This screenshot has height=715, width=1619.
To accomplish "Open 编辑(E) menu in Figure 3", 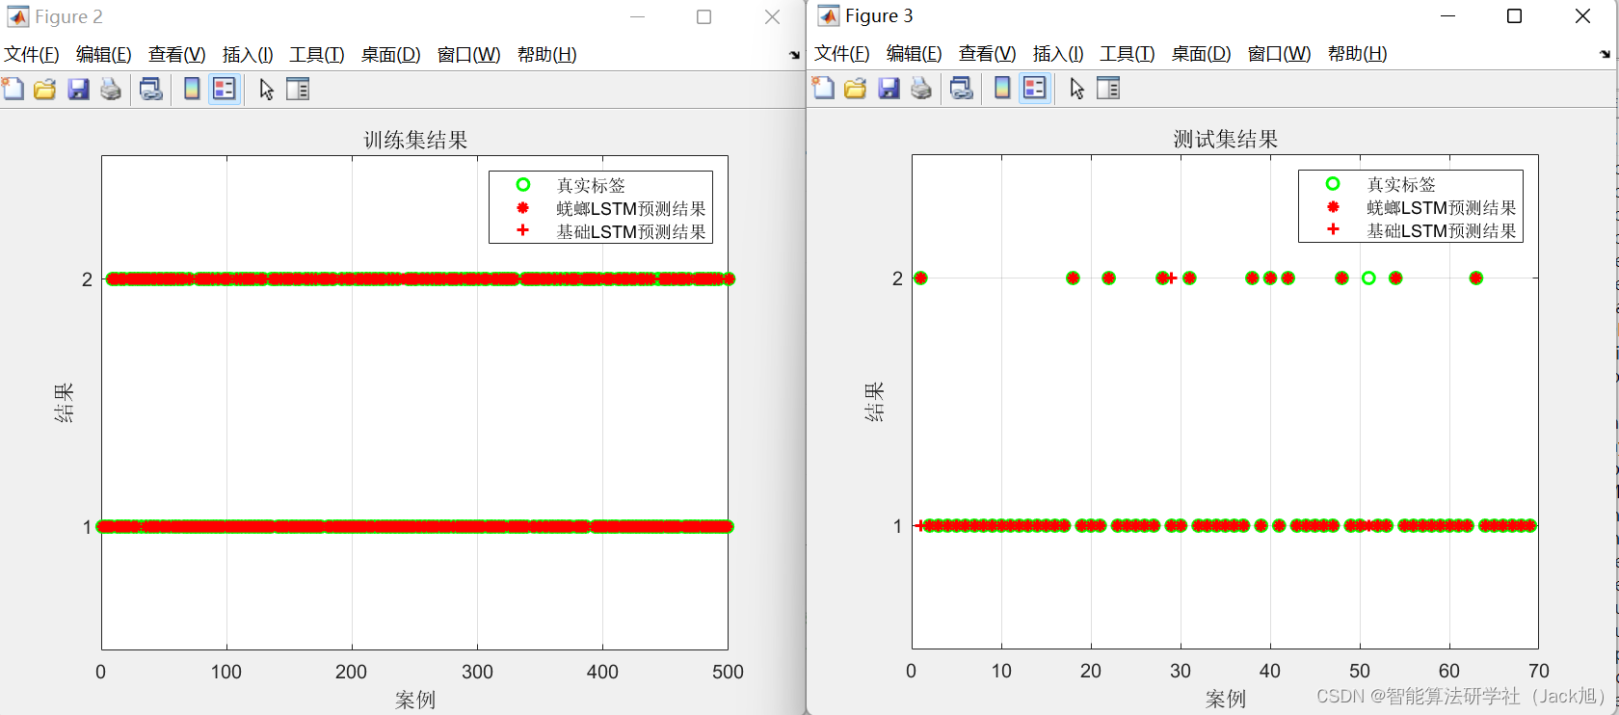I will [915, 54].
